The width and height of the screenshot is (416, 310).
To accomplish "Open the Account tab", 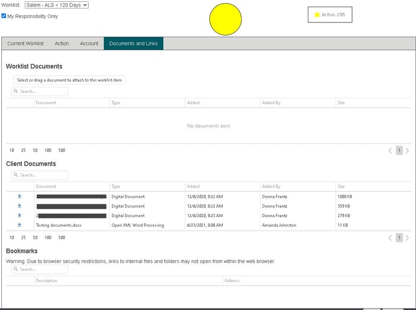I will coord(89,43).
